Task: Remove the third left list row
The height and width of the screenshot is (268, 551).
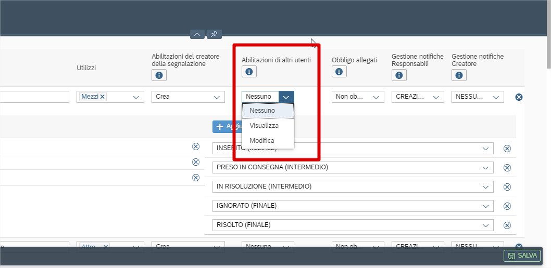Action: (196, 178)
